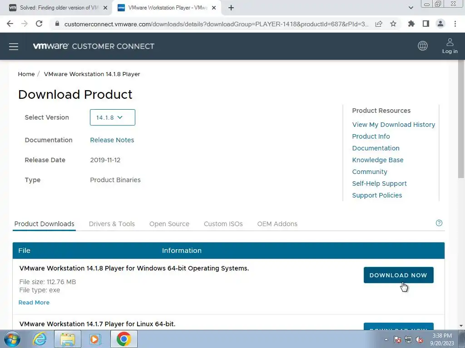Open the Open Source tab
Viewport: 465px width, 348px height.
point(169,224)
